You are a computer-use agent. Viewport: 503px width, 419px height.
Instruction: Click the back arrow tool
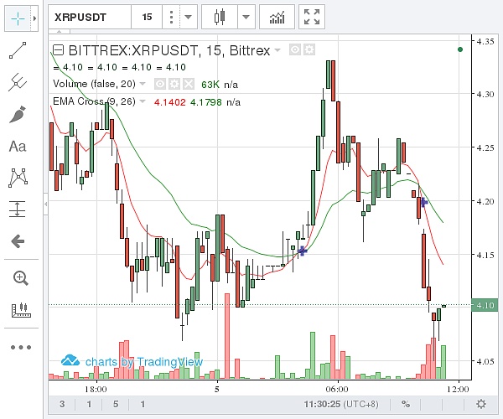pos(18,241)
